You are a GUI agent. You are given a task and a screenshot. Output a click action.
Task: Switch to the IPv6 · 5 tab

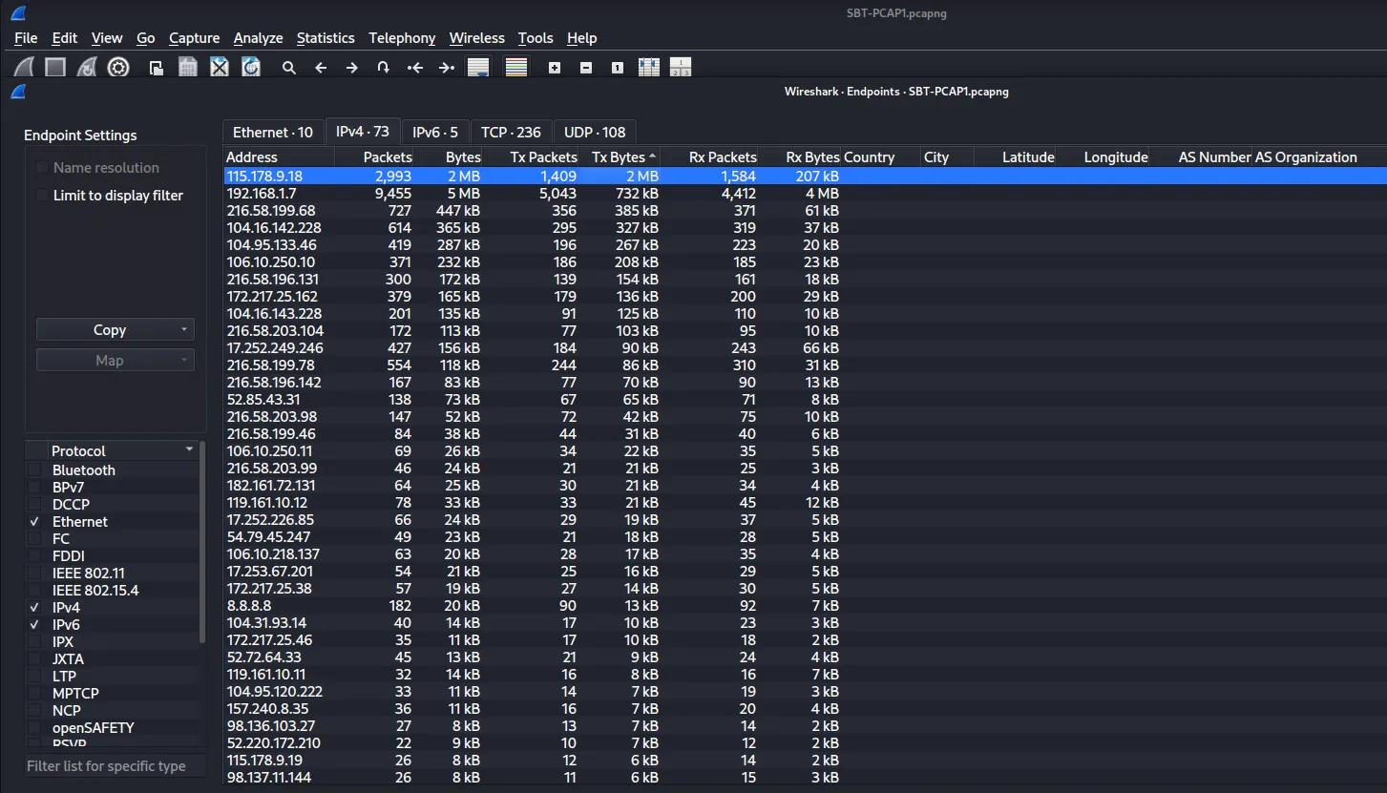(434, 133)
